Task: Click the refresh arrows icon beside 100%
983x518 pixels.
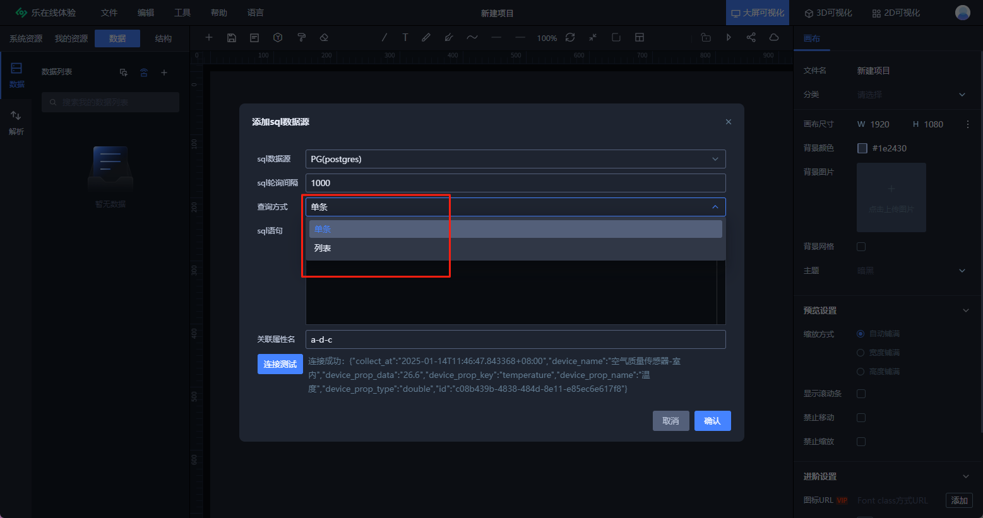Action: [570, 38]
